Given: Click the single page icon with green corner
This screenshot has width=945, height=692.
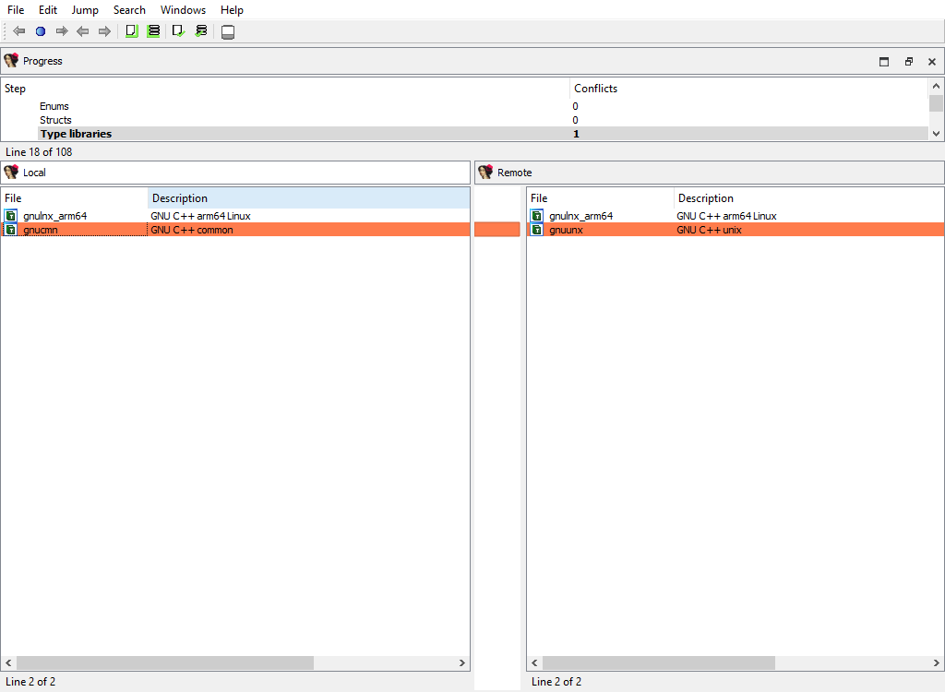Looking at the screenshot, I should pos(131,31).
